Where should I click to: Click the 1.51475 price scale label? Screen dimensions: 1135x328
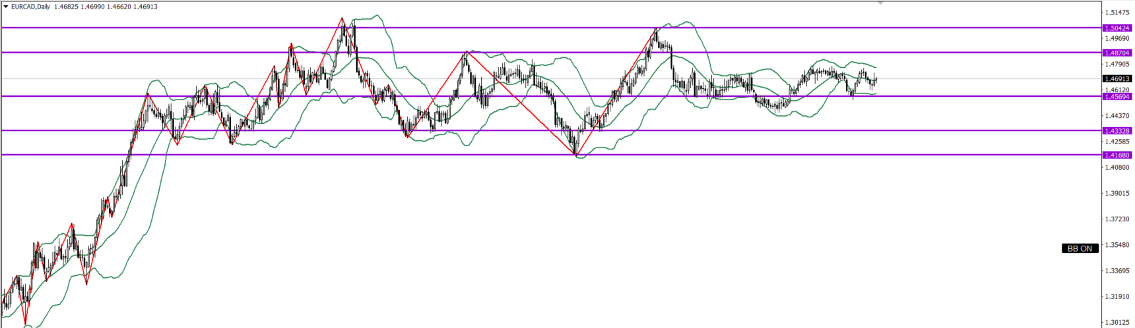click(1118, 13)
